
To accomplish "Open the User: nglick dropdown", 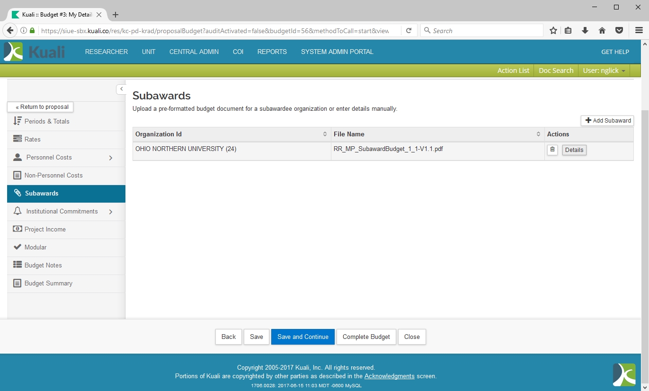I will click(x=604, y=71).
